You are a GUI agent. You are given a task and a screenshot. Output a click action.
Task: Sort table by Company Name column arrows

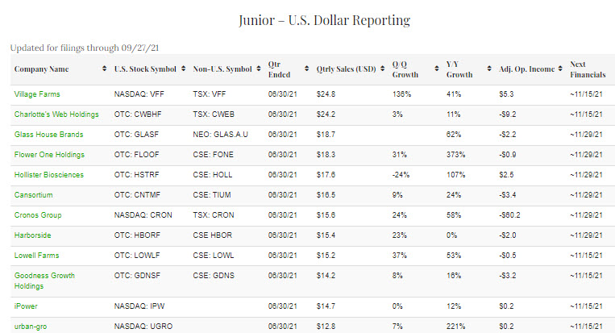106,69
